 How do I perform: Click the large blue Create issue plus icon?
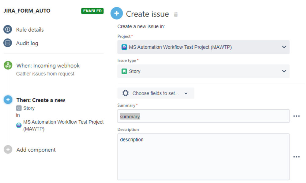point(116,14)
